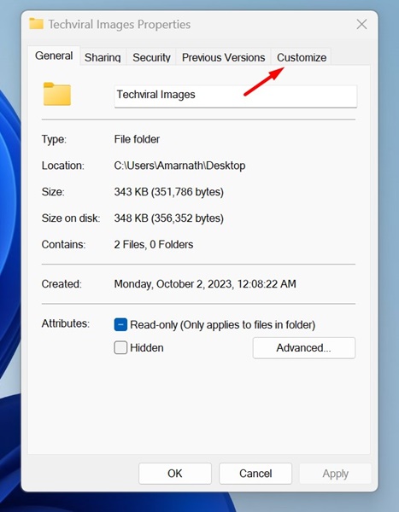The height and width of the screenshot is (512, 399).
Task: Click the small folder icon in title bar
Action: (x=36, y=24)
